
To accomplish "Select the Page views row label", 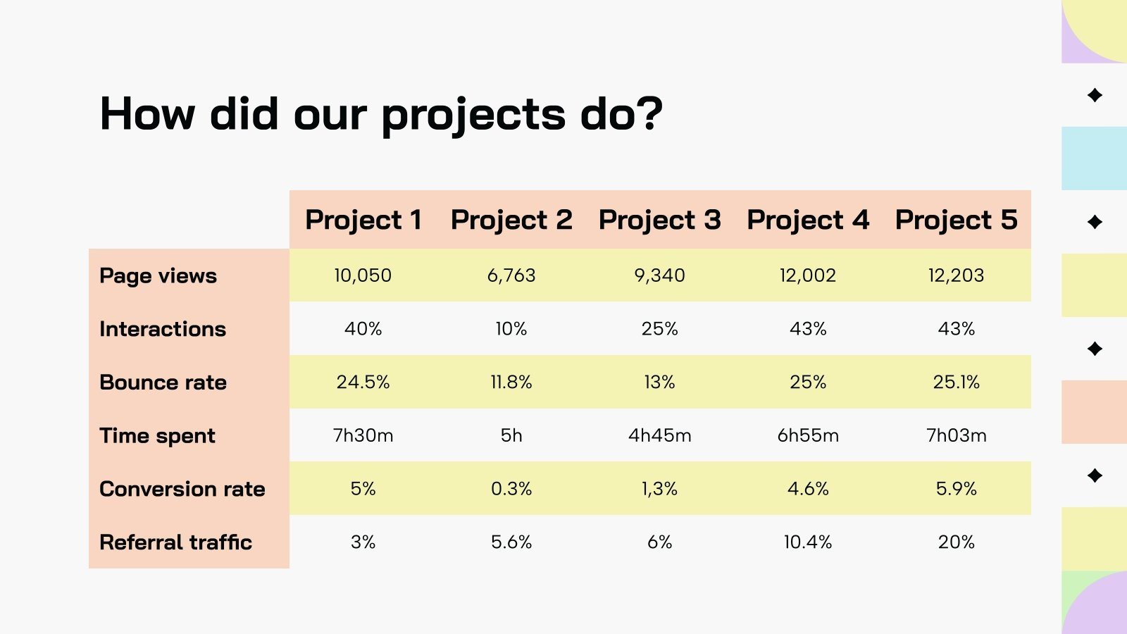I will click(158, 275).
